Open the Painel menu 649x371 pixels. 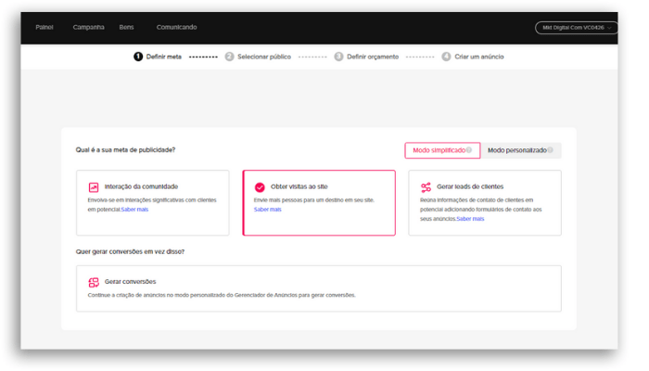coord(45,27)
